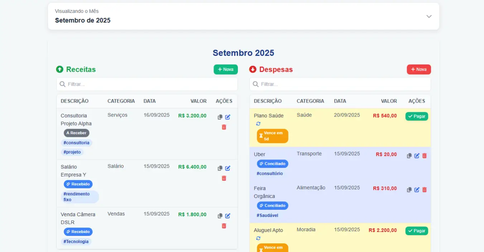The width and height of the screenshot is (484, 252).
Task: Delete the Consultoria Projeto Alpha income
Action: tap(224, 127)
